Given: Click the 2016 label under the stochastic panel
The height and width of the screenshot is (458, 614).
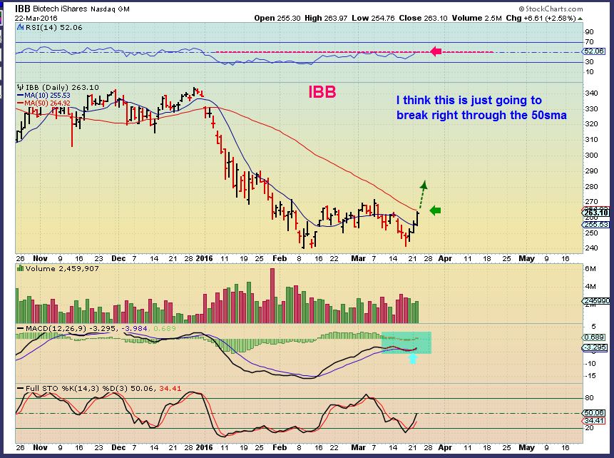Looking at the screenshot, I should point(204,447).
